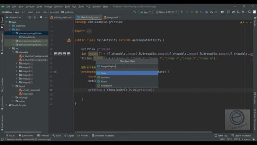Select Enum in New Java Class popup
Image resolution: width=257 pixels, height=145 pixels.
(127, 81)
